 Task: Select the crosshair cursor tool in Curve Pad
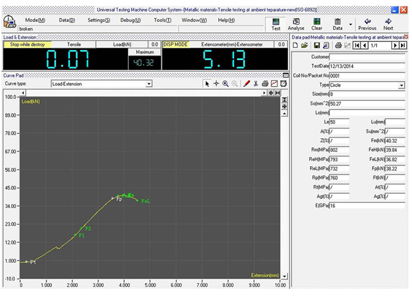pos(216,84)
